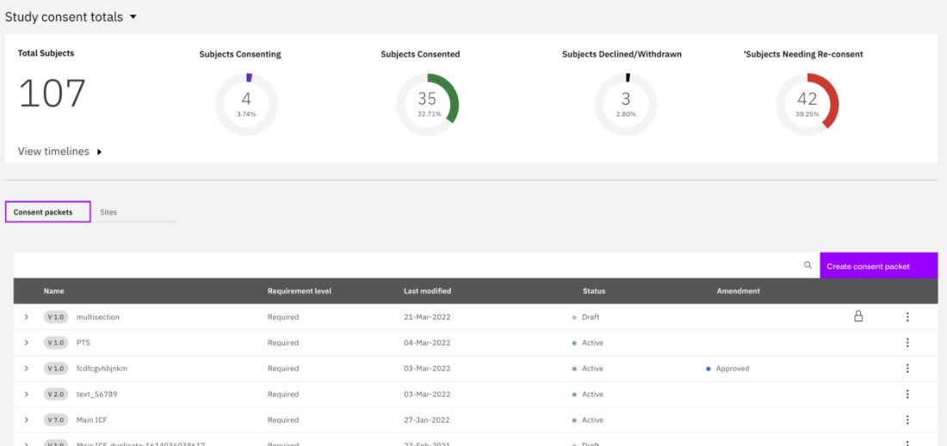Open the three-dot menu for fcdfcgvhbjnkm
Image resolution: width=947 pixels, height=446 pixels.
coord(907,369)
